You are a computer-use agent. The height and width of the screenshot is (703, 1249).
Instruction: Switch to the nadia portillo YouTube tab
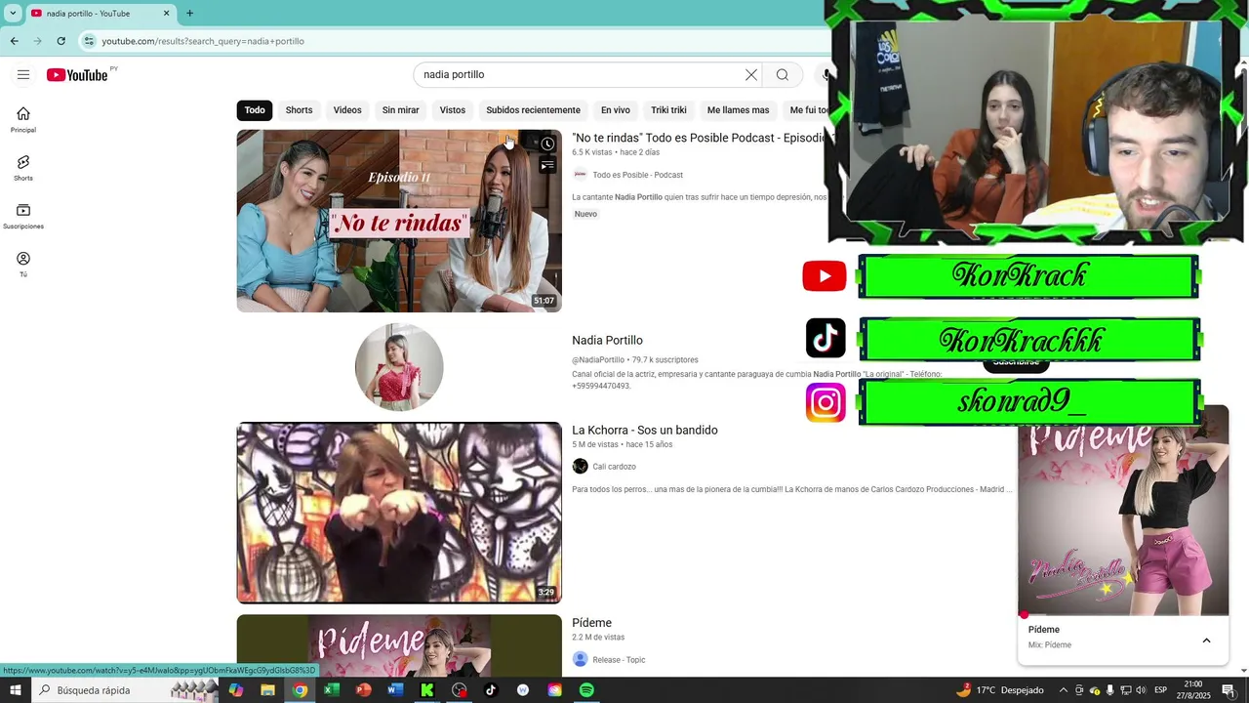(x=98, y=14)
